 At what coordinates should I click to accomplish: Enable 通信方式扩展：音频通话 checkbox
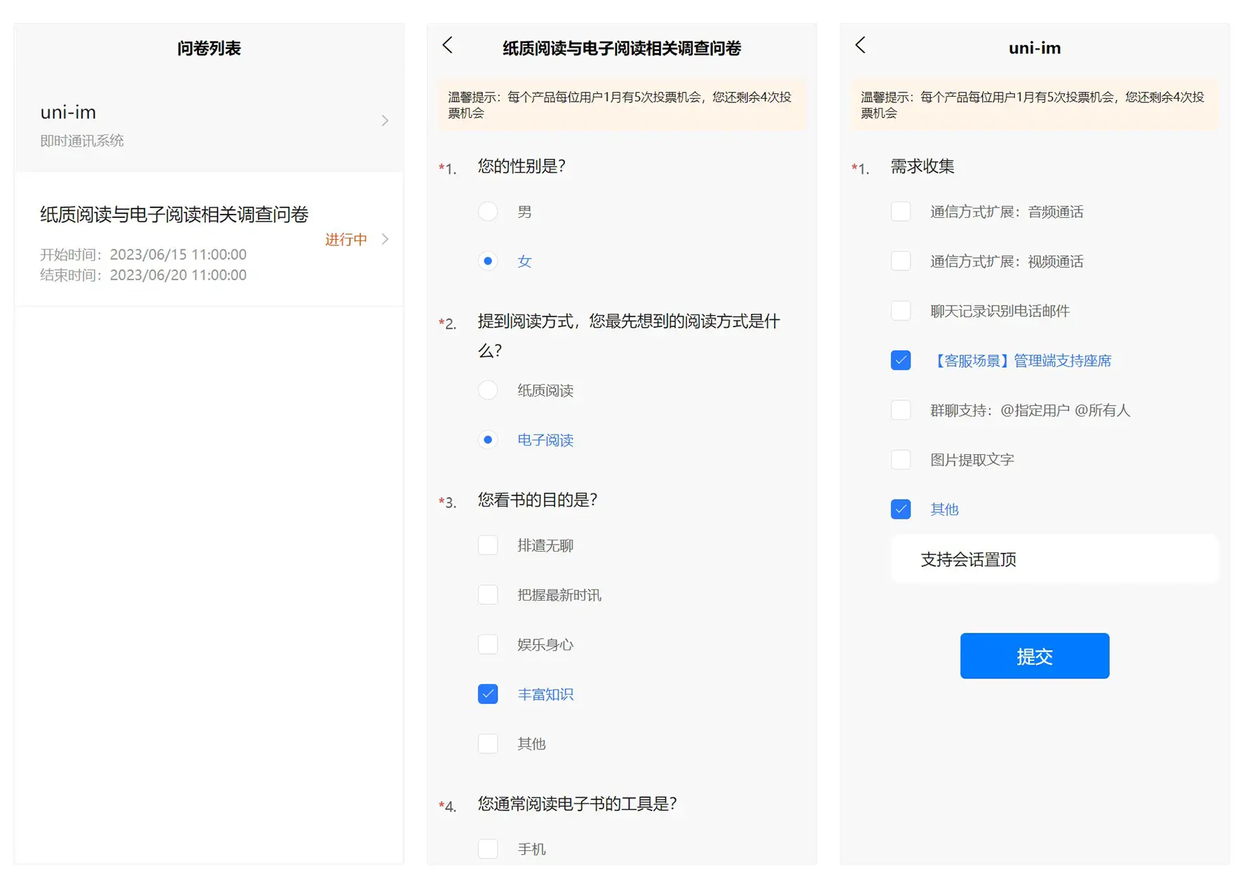(x=901, y=212)
